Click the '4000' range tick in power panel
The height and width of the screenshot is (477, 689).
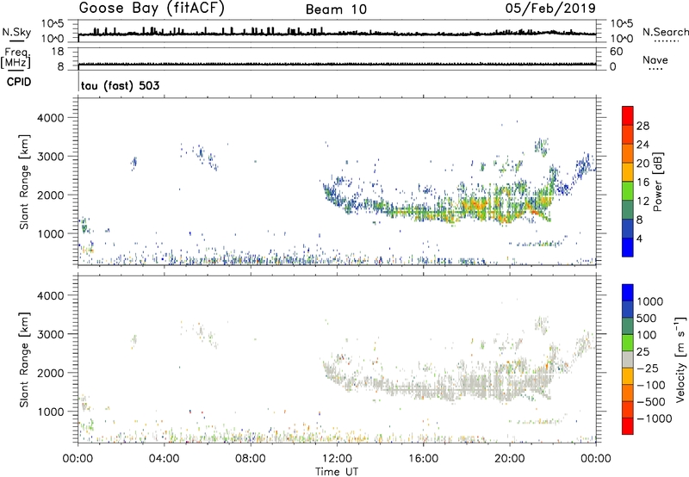tap(51, 118)
